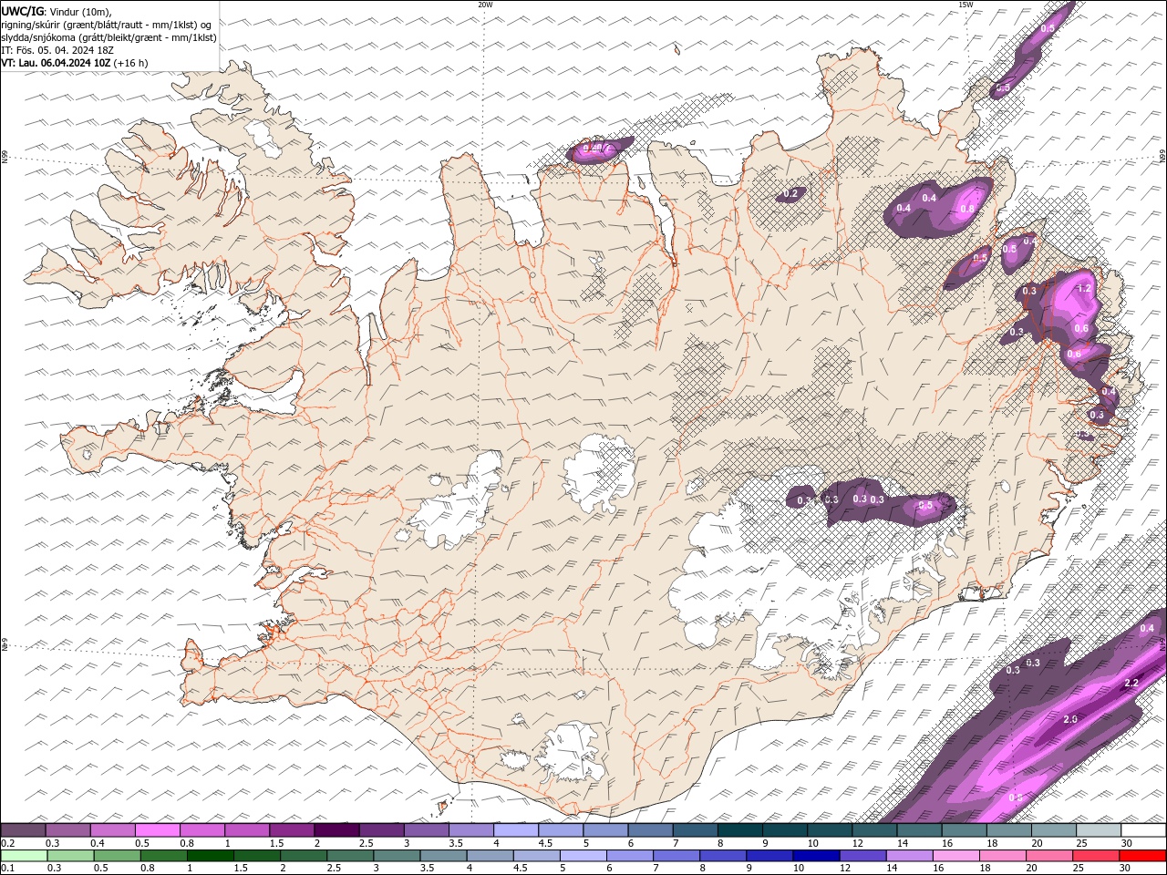Select the 'rigning/skúrir' legend description line
Image resolution: width=1167 pixels, height=875 pixels.
(x=106, y=25)
